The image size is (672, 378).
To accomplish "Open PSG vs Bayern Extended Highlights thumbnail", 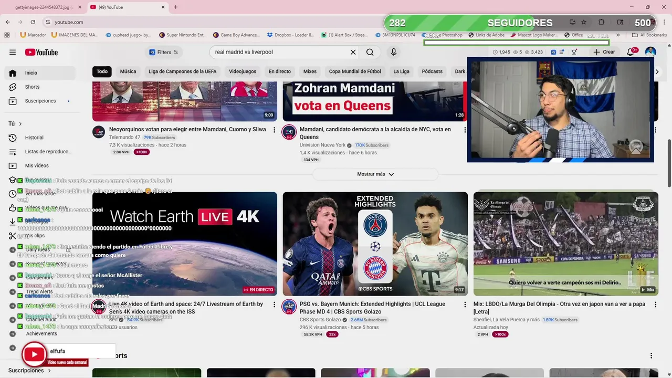I will pyautogui.click(x=375, y=244).
